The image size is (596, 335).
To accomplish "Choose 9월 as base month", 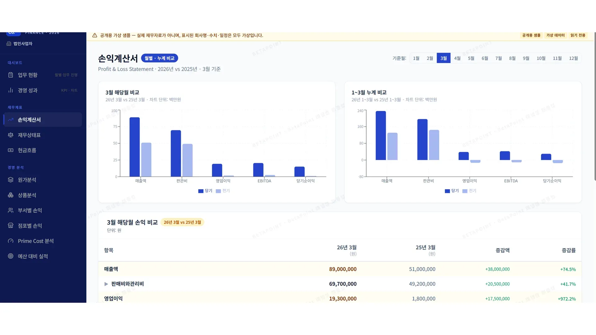I will (526, 58).
